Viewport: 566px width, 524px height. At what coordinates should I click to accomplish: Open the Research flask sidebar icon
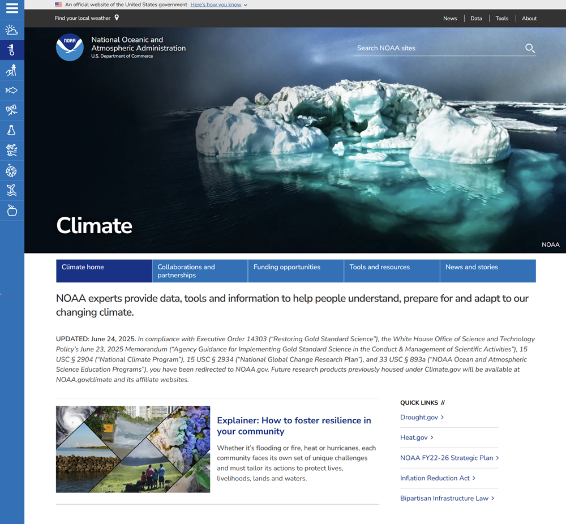(12, 130)
